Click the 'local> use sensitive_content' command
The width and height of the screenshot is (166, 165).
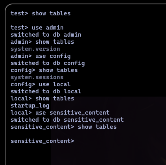[x=60, y=113]
